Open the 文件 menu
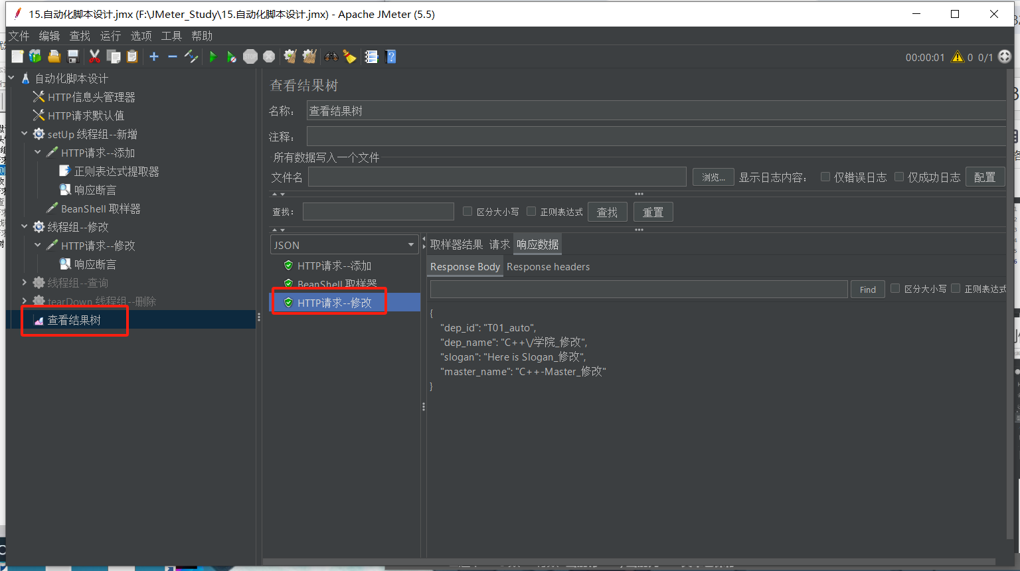Screen dimensions: 1020x571 19,36
